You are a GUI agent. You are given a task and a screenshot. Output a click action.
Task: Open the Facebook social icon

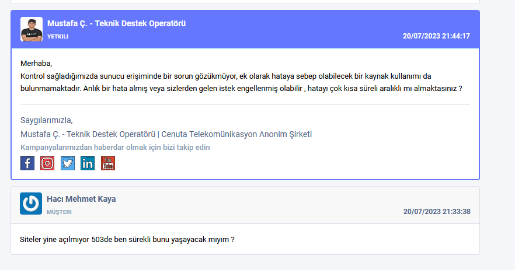pyautogui.click(x=27, y=163)
